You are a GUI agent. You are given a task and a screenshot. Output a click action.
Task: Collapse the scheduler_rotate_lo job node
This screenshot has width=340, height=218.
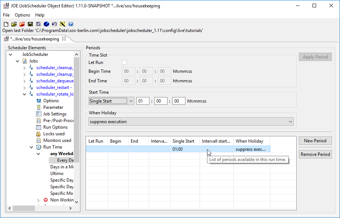tap(25, 94)
